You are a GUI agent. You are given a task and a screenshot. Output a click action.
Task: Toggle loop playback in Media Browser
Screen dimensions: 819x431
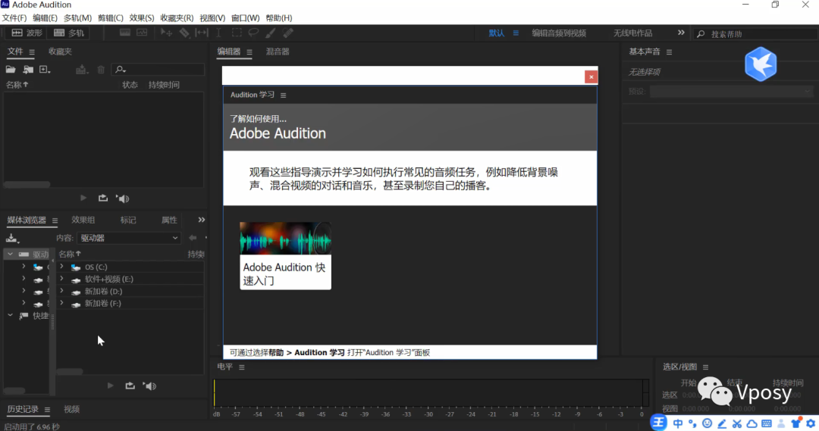point(130,386)
